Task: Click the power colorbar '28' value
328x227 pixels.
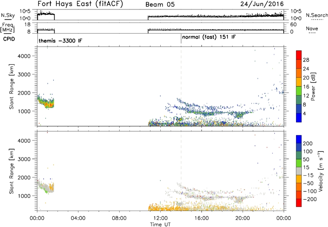Action: tap(306, 60)
